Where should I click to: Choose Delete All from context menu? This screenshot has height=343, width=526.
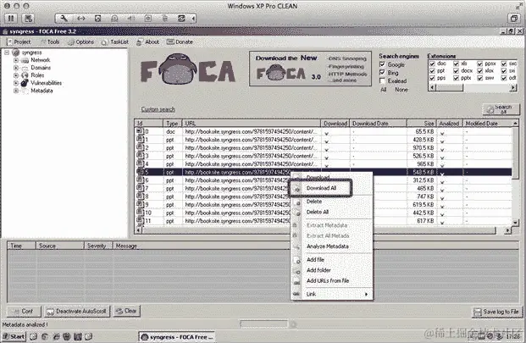tap(318, 212)
